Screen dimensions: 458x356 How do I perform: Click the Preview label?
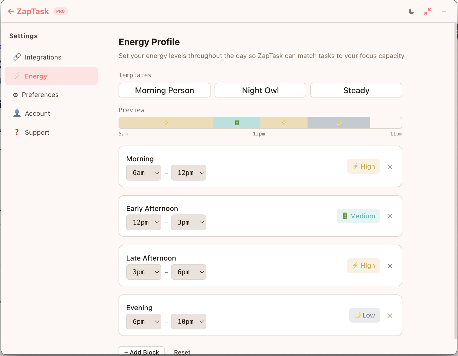[x=131, y=110]
